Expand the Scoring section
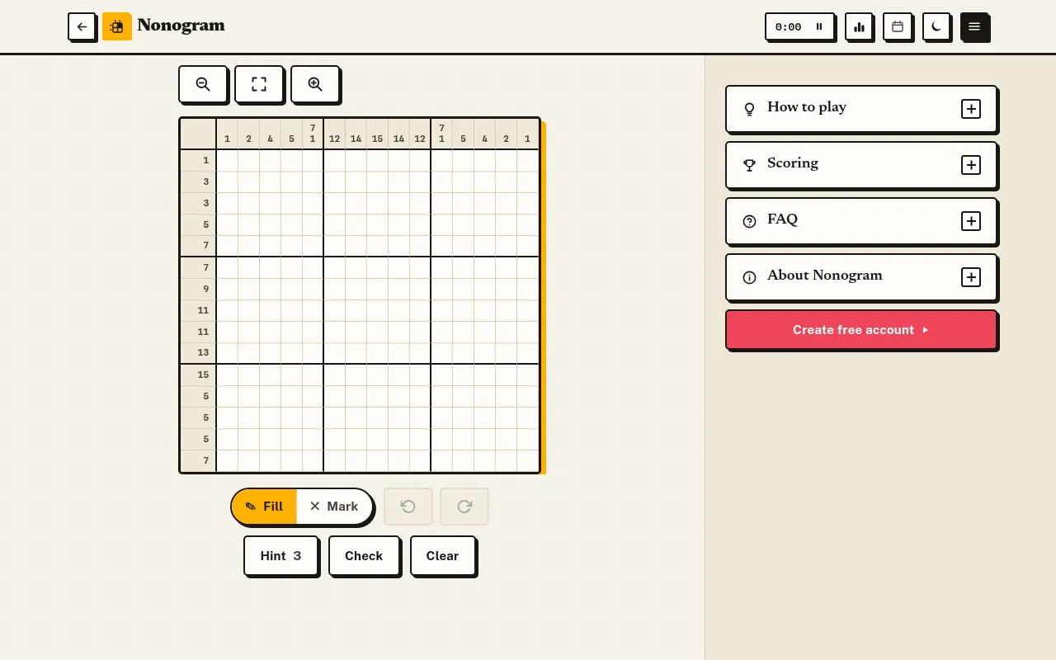This screenshot has height=660, width=1056. coord(861,164)
